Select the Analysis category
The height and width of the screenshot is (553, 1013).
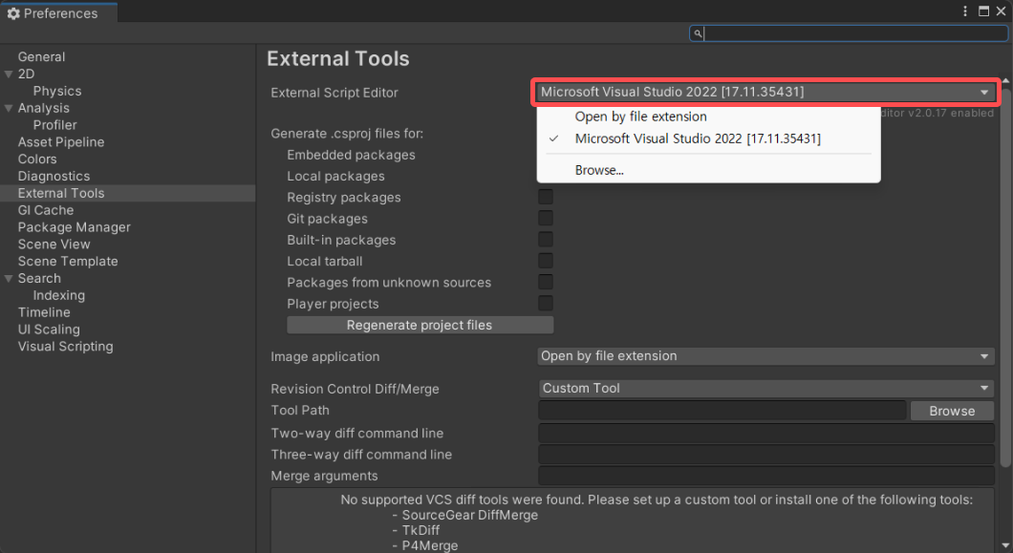coord(43,108)
